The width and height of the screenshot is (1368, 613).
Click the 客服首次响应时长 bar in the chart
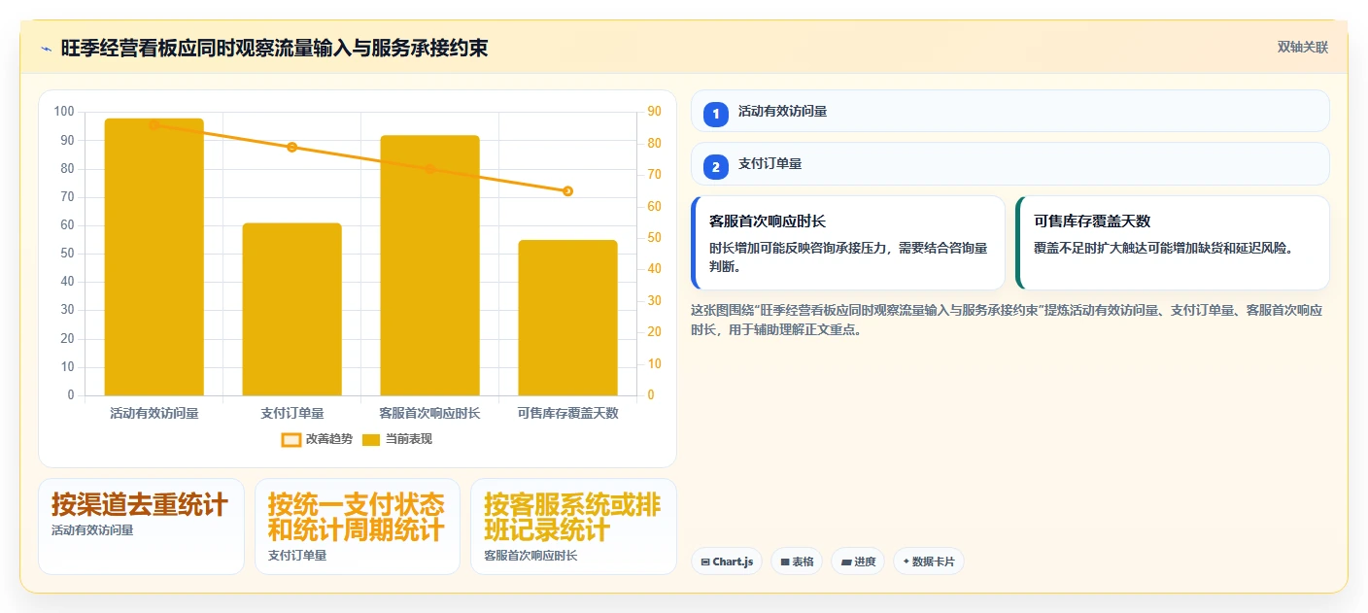[x=430, y=265]
